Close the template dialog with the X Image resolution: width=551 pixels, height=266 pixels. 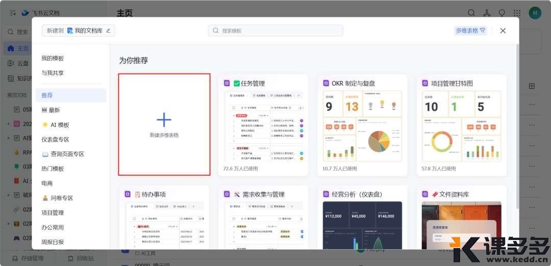click(503, 31)
